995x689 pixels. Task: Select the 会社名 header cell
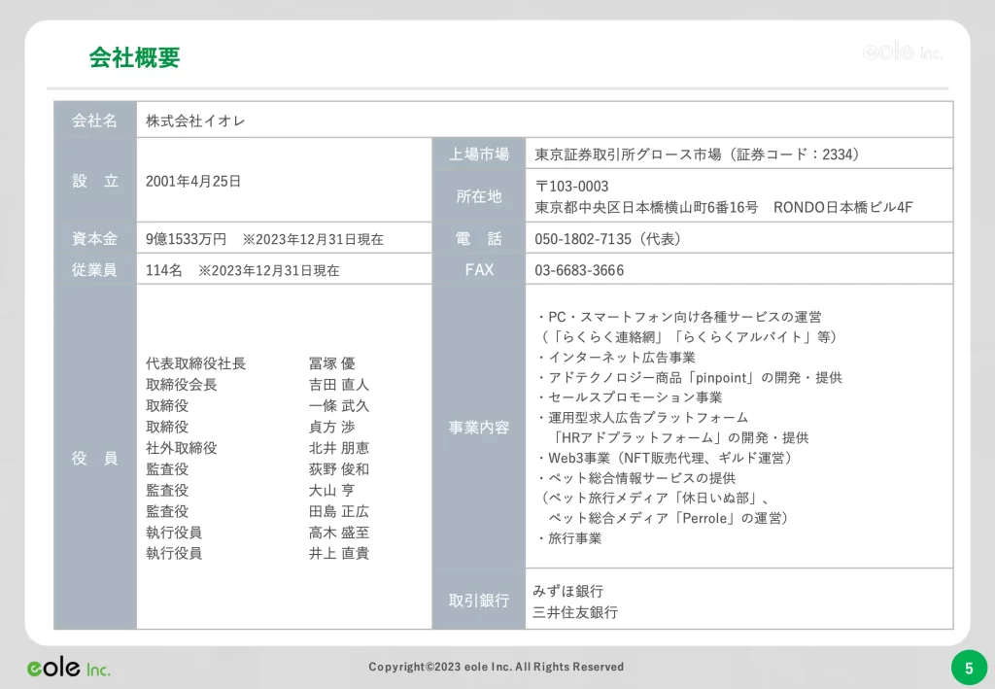click(x=95, y=121)
